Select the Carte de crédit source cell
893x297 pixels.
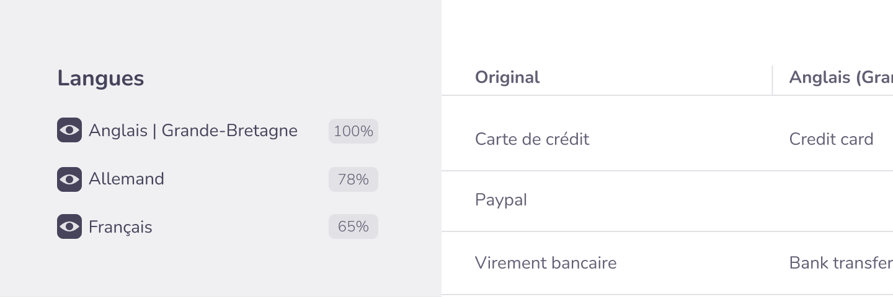532,139
